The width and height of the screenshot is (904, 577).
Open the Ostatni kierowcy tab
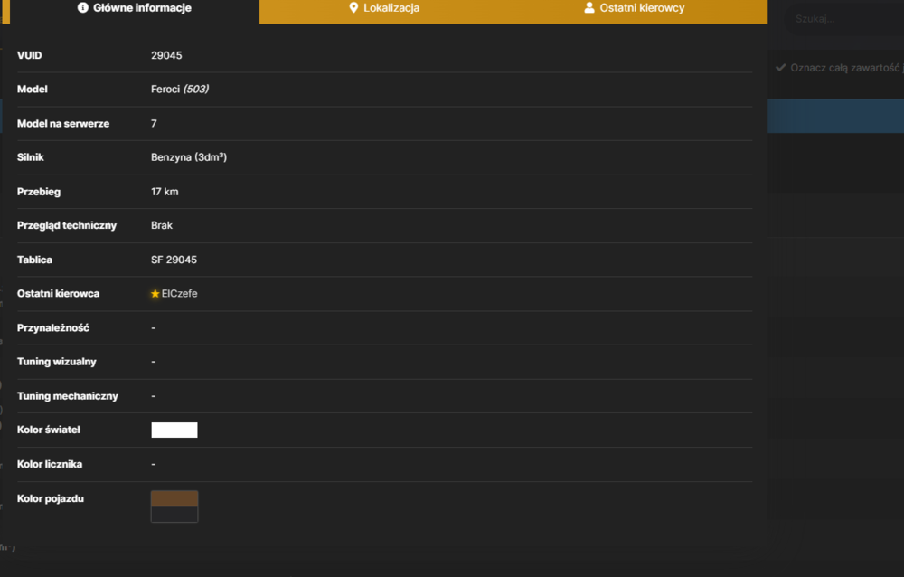(x=635, y=8)
